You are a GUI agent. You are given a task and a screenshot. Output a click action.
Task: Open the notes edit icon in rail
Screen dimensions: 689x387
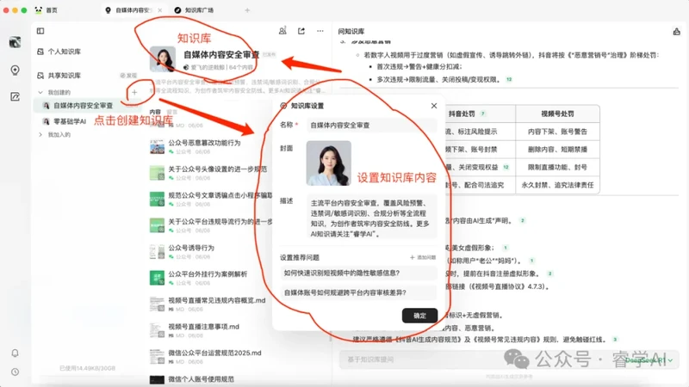tap(15, 96)
